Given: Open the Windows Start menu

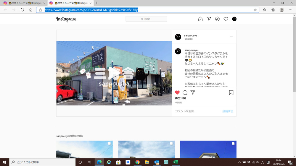Looking at the screenshot, I should tap(4, 162).
